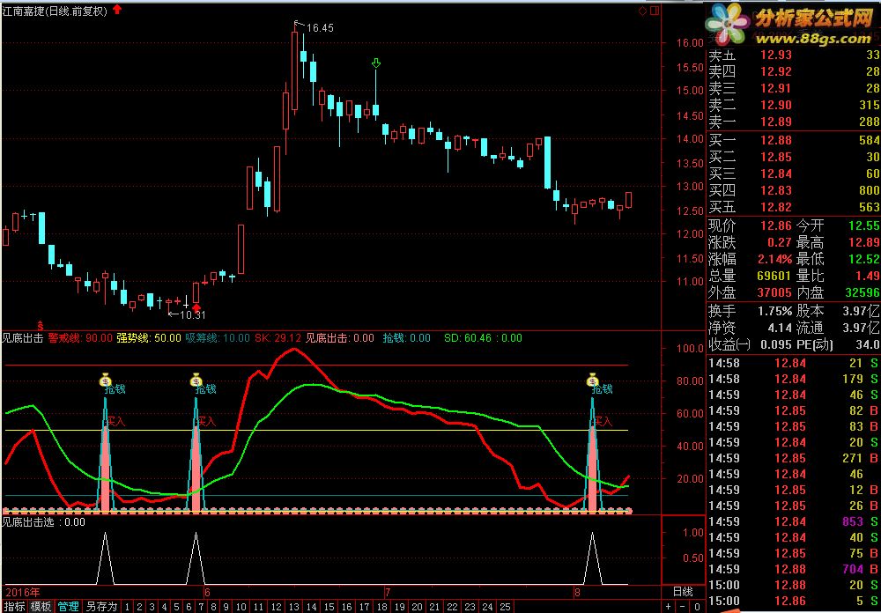This screenshot has height=613, width=881.
Task: Click the 日线 period label
Action: pyautogui.click(x=684, y=591)
